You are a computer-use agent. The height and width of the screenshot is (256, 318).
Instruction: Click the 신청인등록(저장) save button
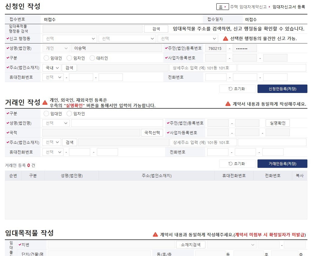tap(282, 89)
